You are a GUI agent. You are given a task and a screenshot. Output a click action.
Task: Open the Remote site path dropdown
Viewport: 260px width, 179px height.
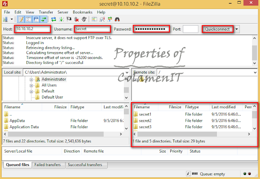coord(255,72)
